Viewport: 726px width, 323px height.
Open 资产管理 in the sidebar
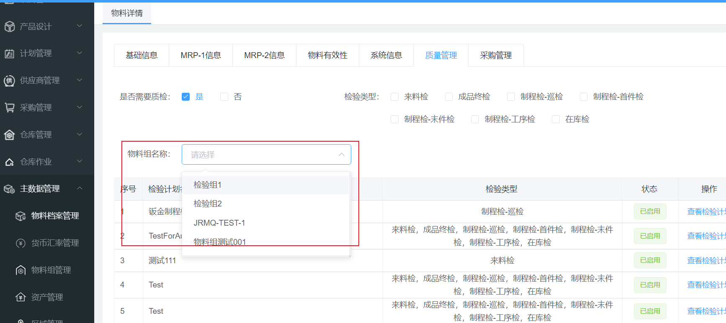click(47, 297)
